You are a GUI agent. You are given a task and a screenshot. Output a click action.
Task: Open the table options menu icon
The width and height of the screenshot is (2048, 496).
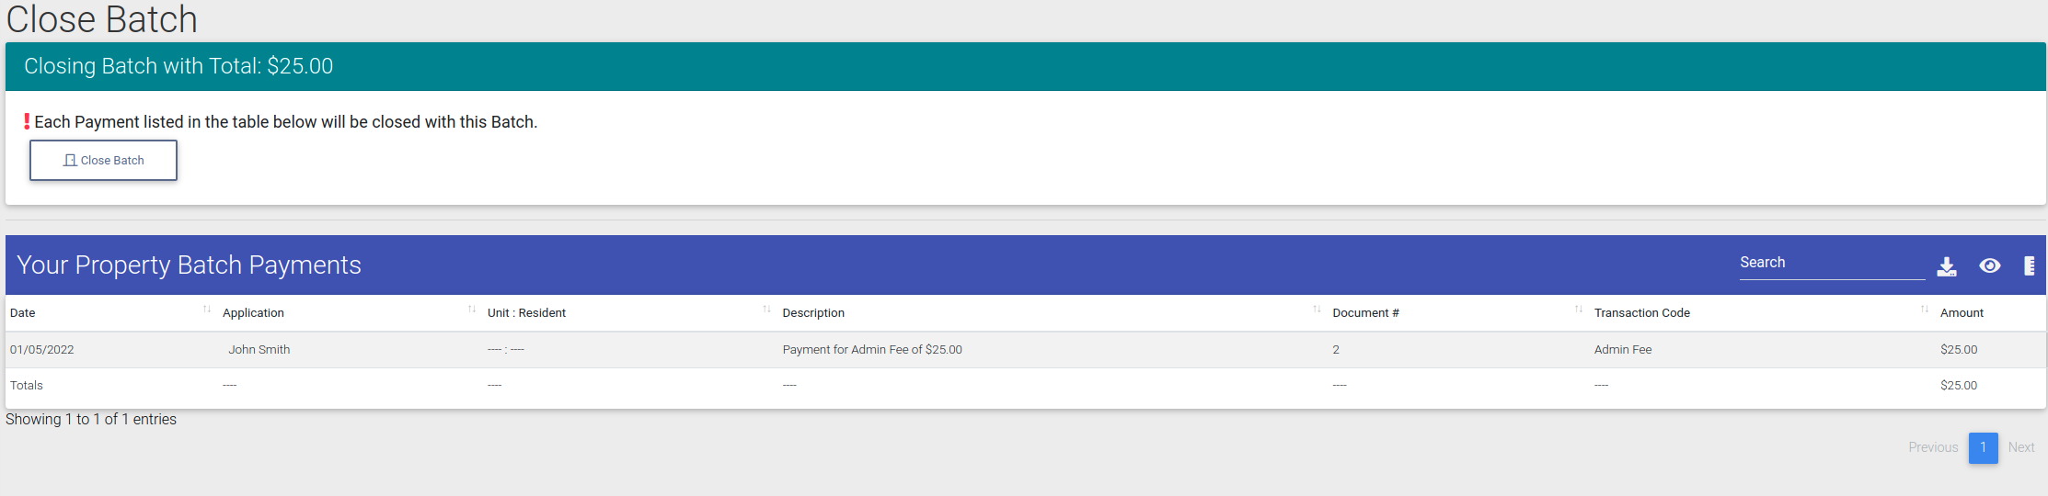click(x=2030, y=265)
